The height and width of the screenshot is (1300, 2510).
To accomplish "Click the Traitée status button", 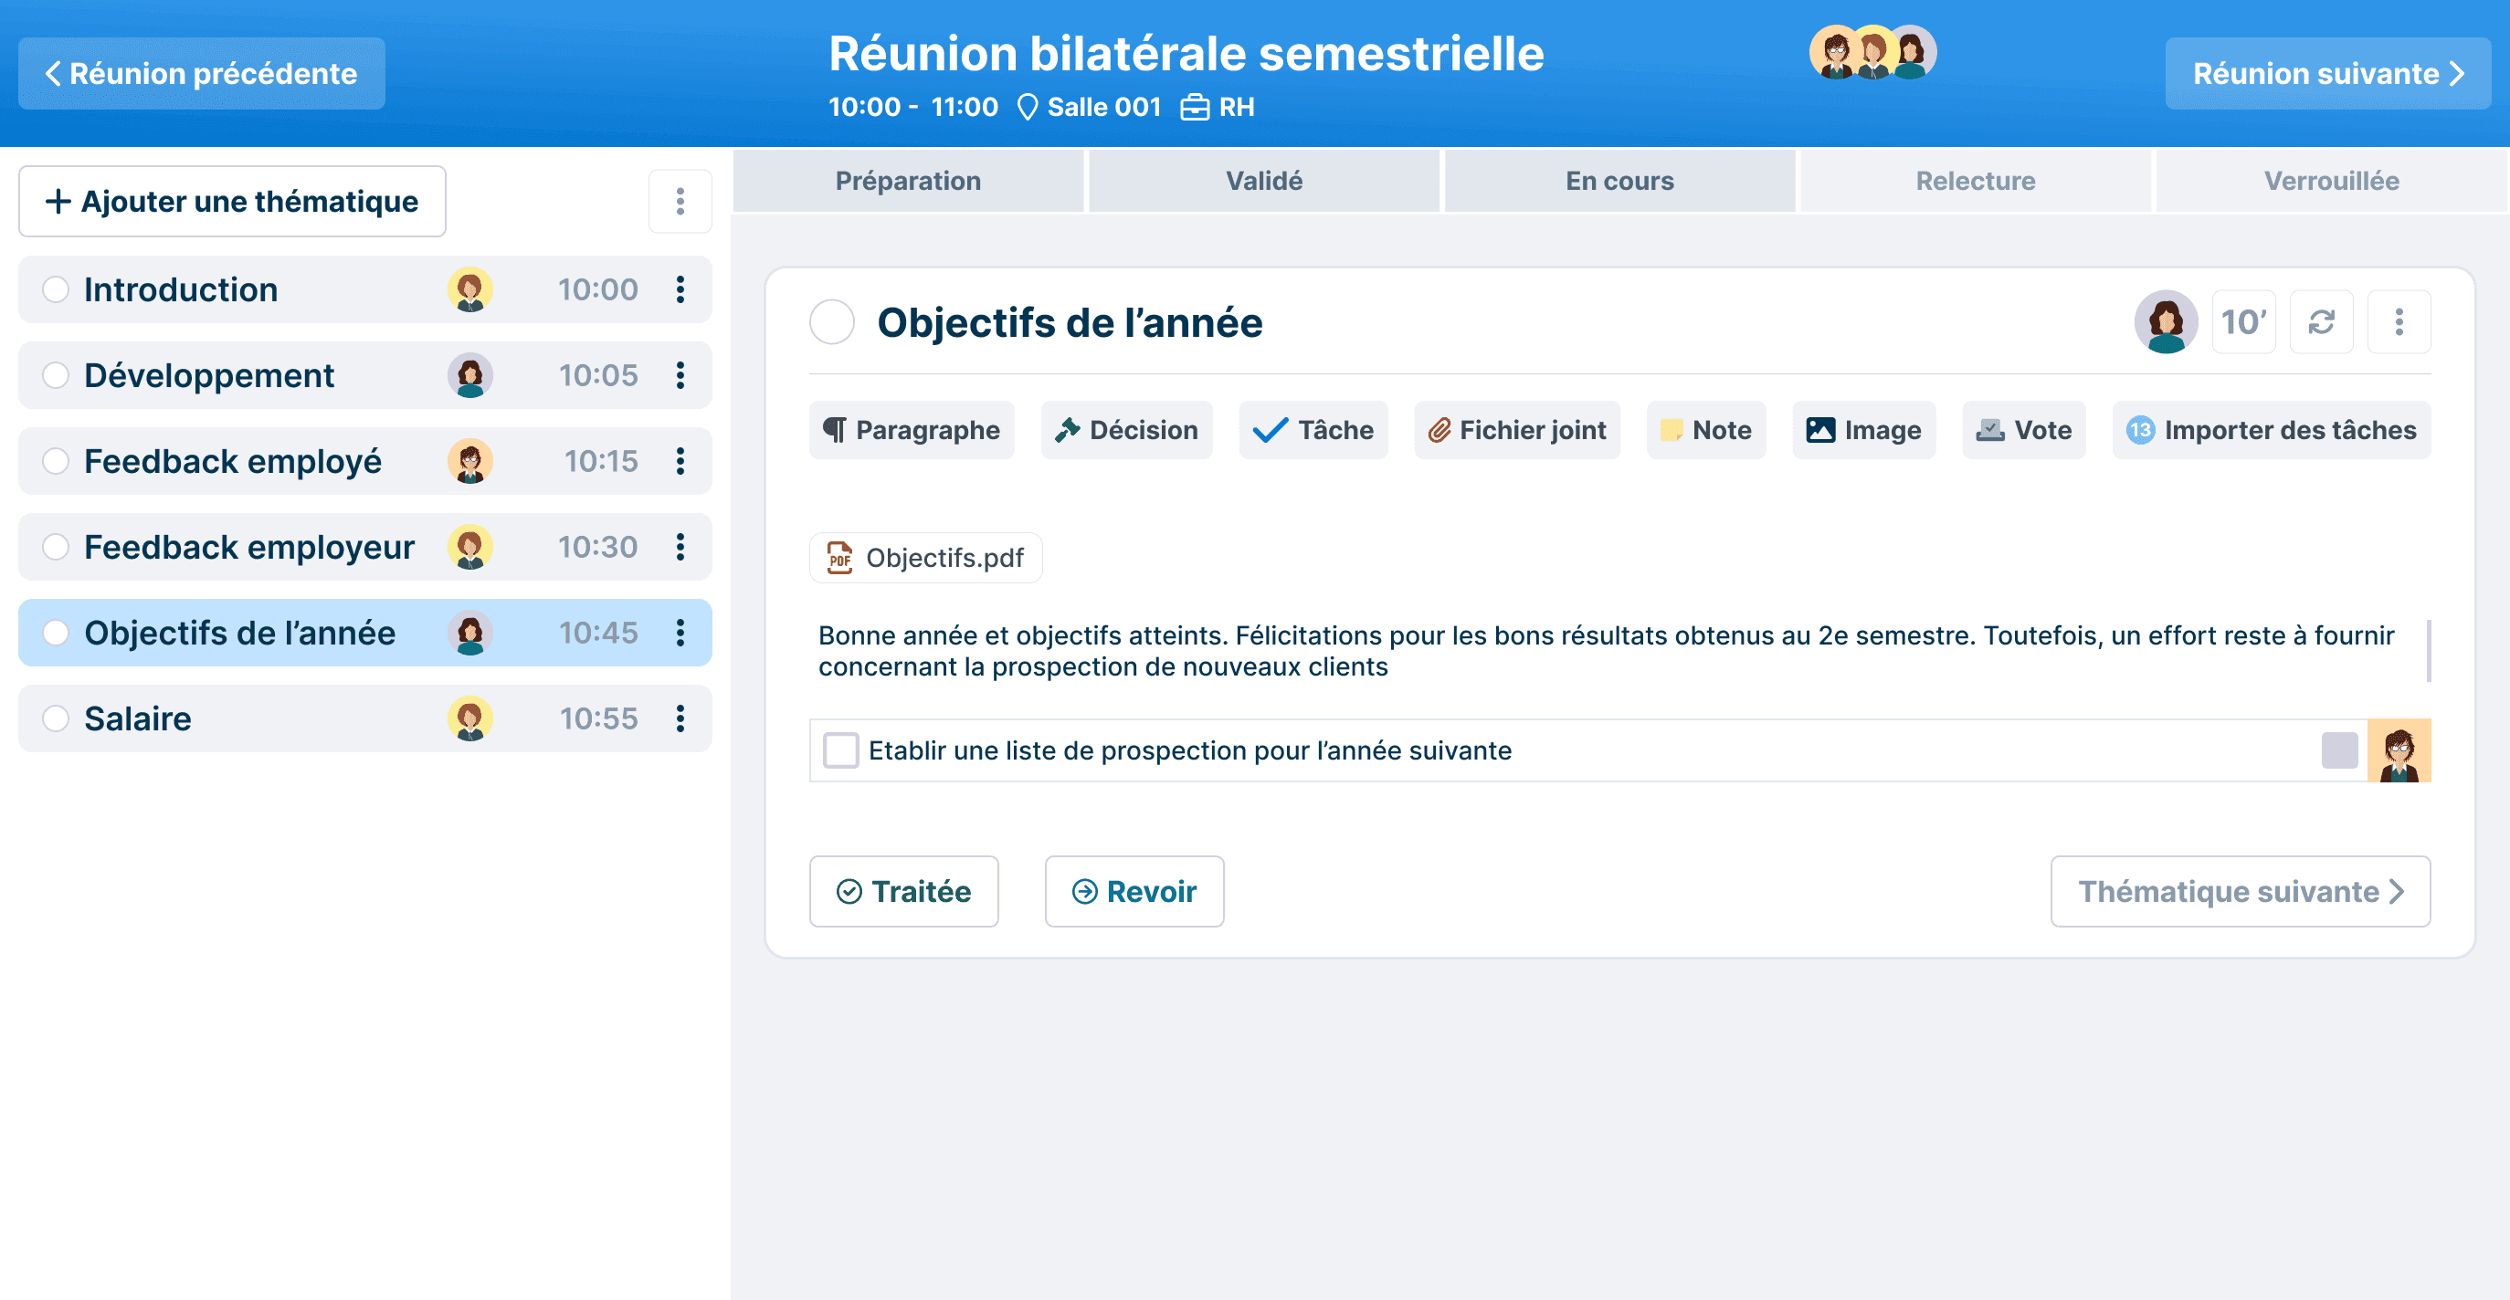I will coord(901,890).
